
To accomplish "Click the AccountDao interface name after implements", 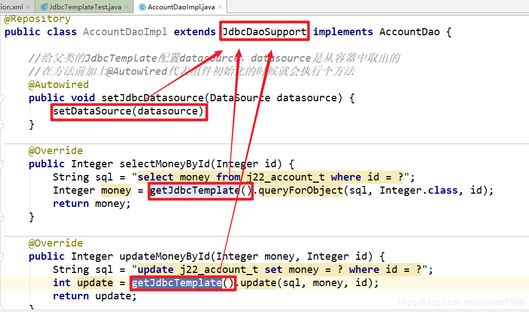I will (409, 32).
